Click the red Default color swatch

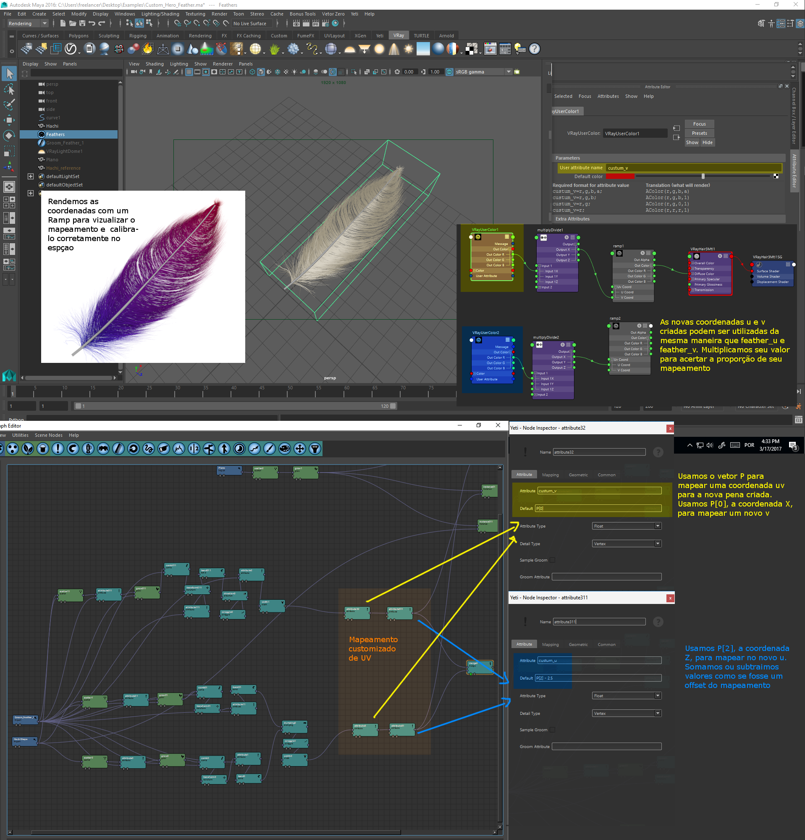click(620, 176)
